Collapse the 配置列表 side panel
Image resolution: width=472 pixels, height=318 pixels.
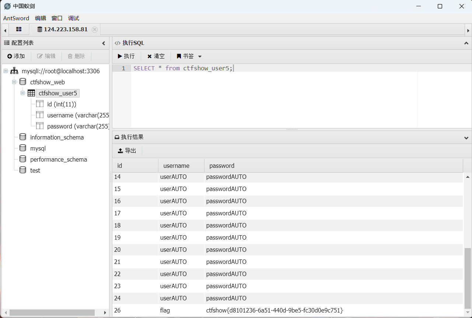[x=104, y=43]
